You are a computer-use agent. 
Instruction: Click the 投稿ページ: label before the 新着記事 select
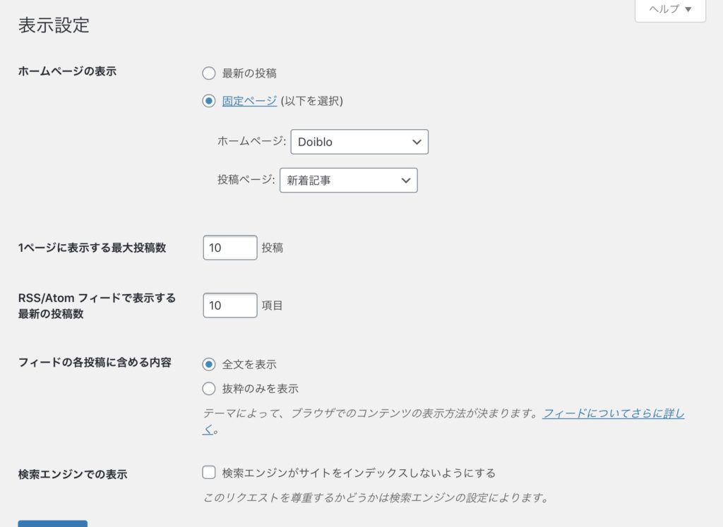coord(246,180)
